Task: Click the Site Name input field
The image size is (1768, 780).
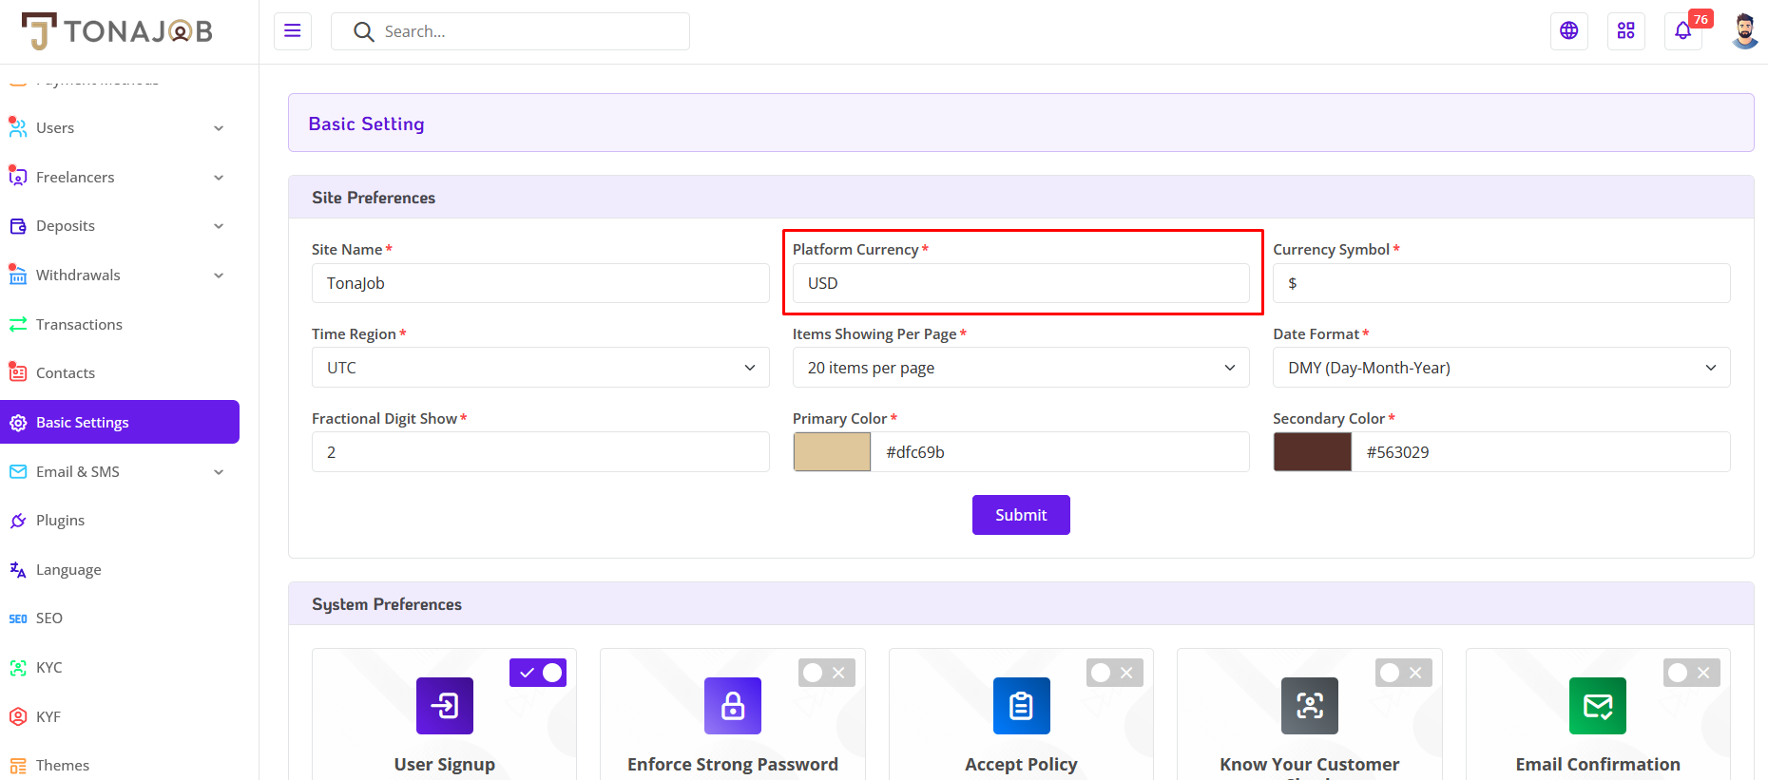Action: (x=540, y=283)
